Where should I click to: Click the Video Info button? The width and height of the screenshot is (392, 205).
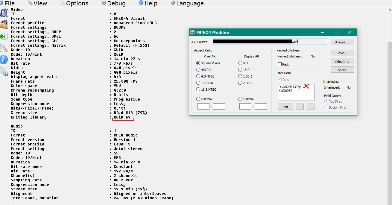pos(342,61)
